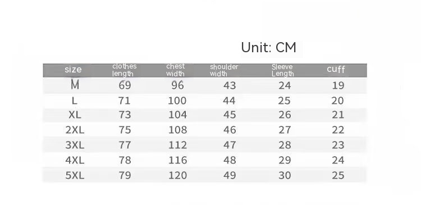The image size is (421, 205).
Task: Click clothes length value 69
Action: (x=125, y=85)
